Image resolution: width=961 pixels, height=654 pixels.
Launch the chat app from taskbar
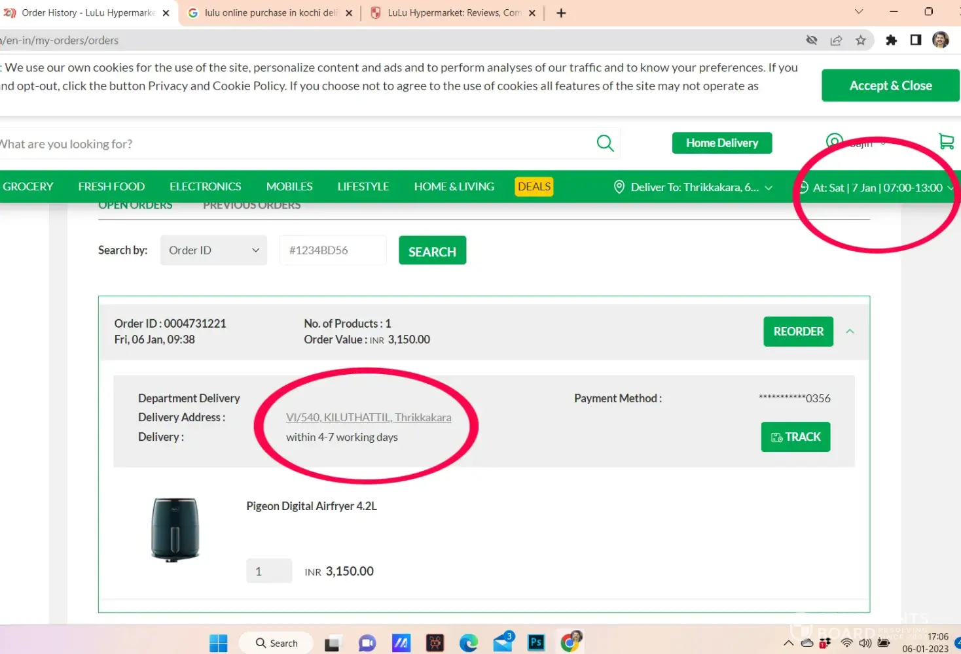pyautogui.click(x=367, y=643)
